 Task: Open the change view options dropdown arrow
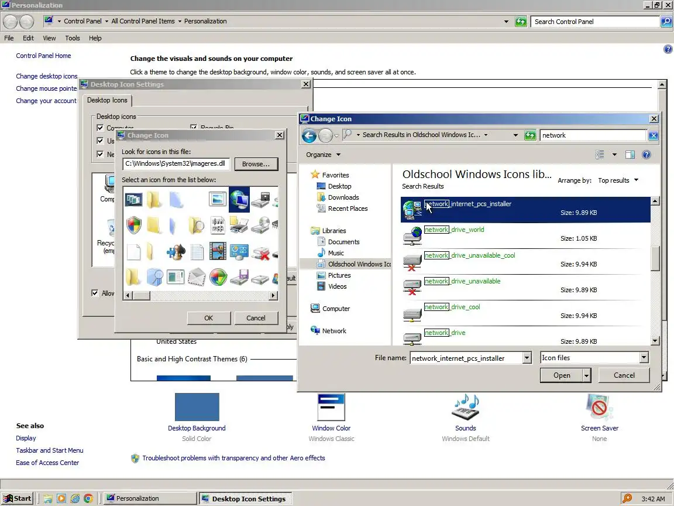click(x=614, y=155)
